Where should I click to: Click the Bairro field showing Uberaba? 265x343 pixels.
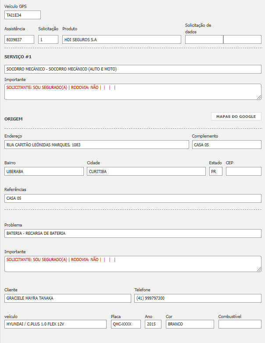click(x=44, y=171)
